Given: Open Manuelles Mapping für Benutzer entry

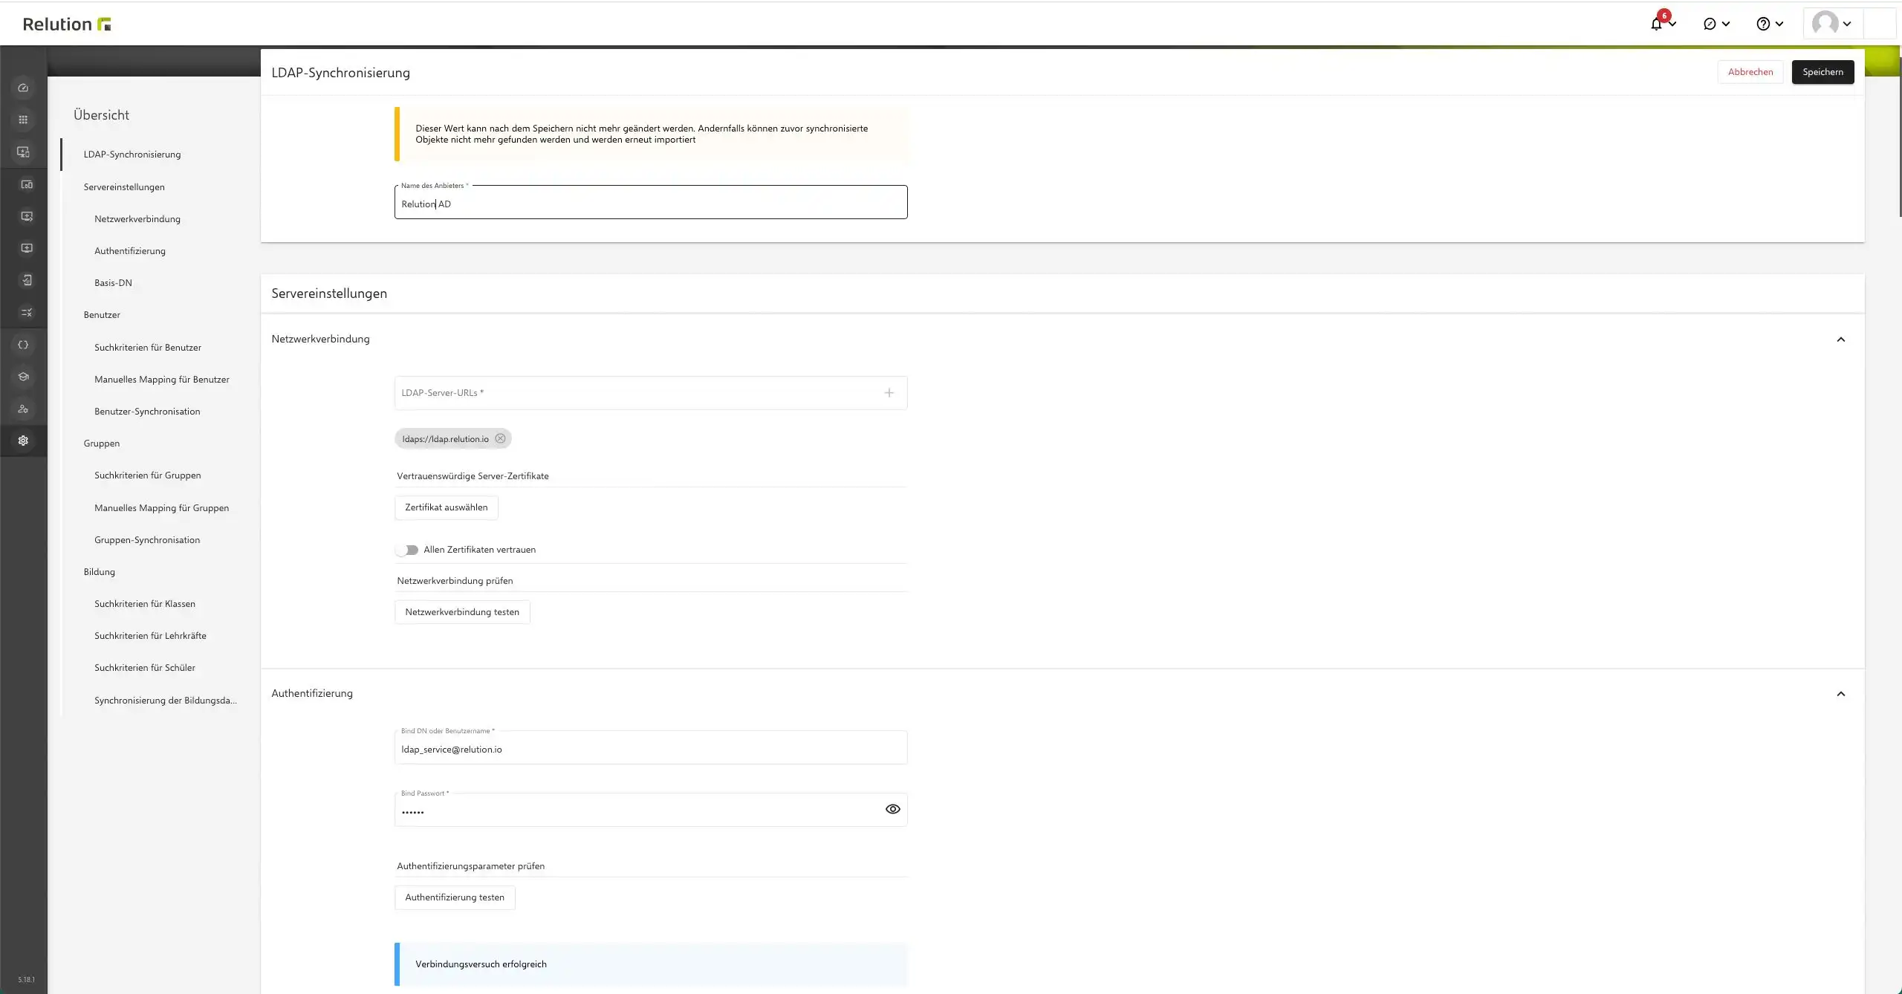Looking at the screenshot, I should click(162, 380).
